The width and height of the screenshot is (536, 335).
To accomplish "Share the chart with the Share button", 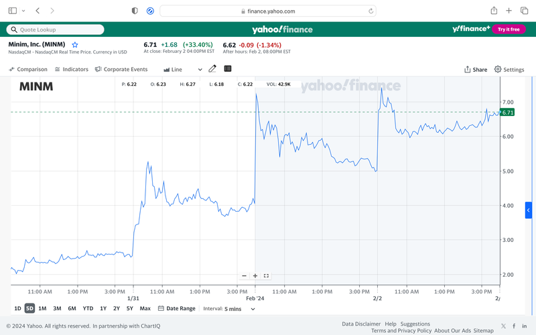I will click(x=476, y=70).
